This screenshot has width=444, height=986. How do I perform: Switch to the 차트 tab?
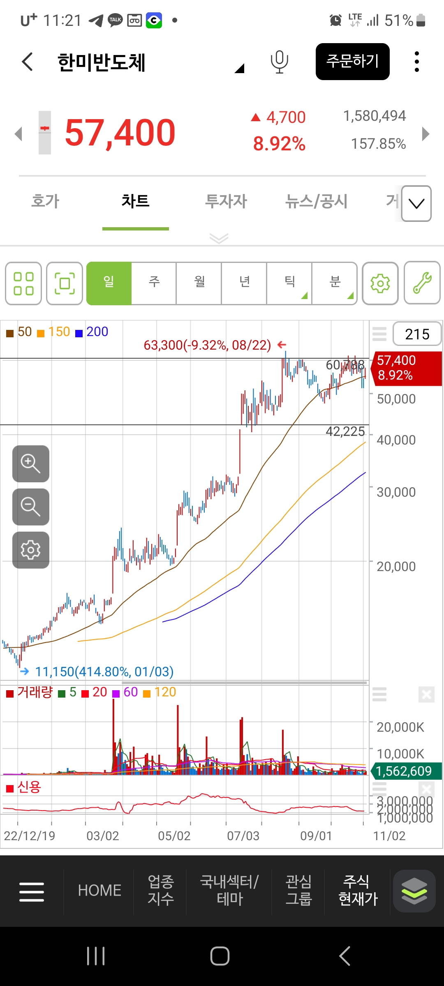(135, 201)
